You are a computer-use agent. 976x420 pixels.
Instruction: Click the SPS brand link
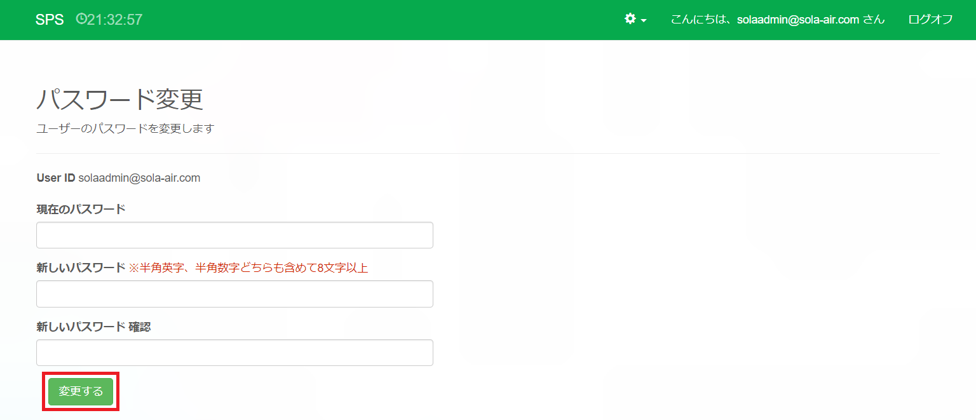50,20
